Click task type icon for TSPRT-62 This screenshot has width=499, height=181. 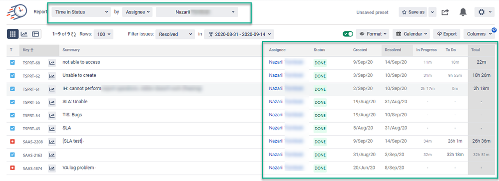click(x=12, y=76)
